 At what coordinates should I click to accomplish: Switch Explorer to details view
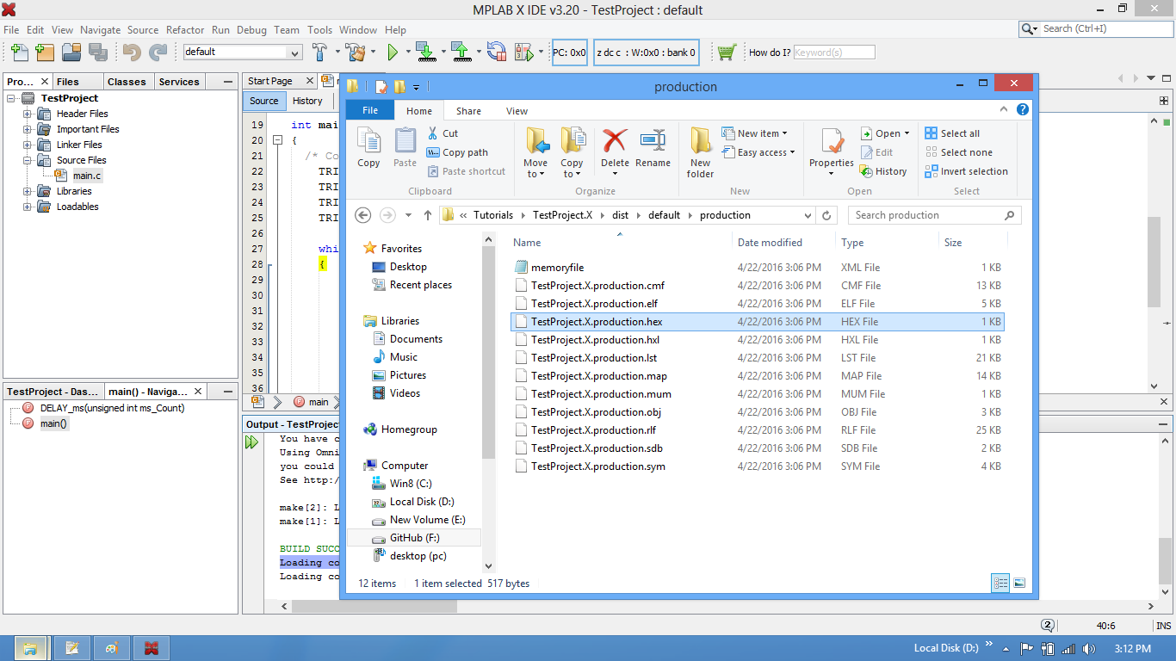pos(1000,583)
